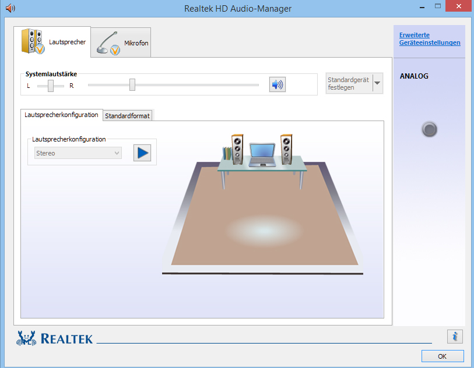
Task: Click the speaker icon in title bar
Action: (x=10, y=8)
